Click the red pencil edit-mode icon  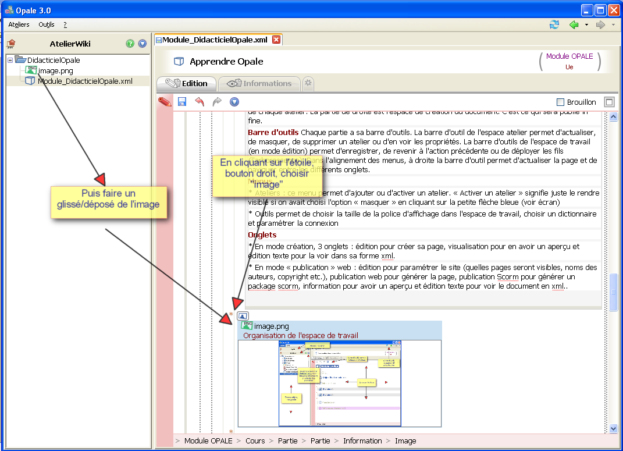pos(165,102)
